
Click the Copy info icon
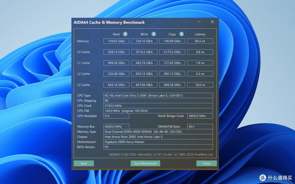[181, 34]
